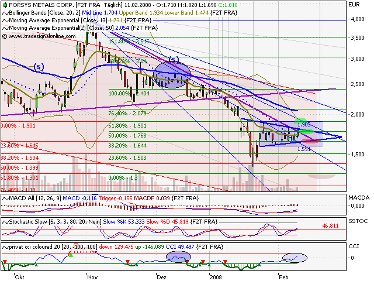Click the green 0.00% - 1.3 Fibonacci label
This screenshot has height=281, width=374.
[123, 178]
